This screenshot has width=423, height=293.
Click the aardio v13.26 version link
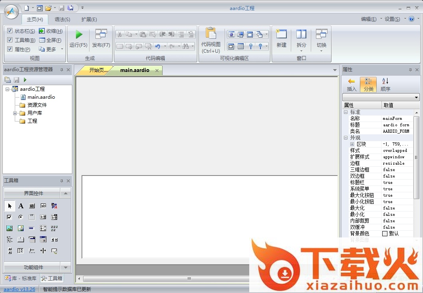point(20,289)
